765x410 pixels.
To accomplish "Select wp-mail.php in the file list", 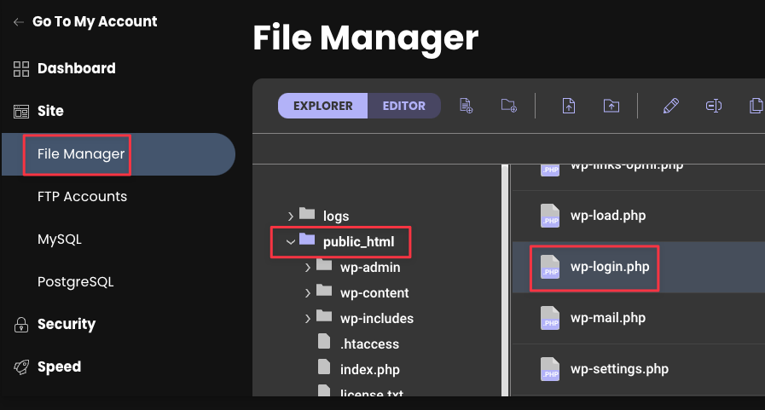I will [x=608, y=318].
